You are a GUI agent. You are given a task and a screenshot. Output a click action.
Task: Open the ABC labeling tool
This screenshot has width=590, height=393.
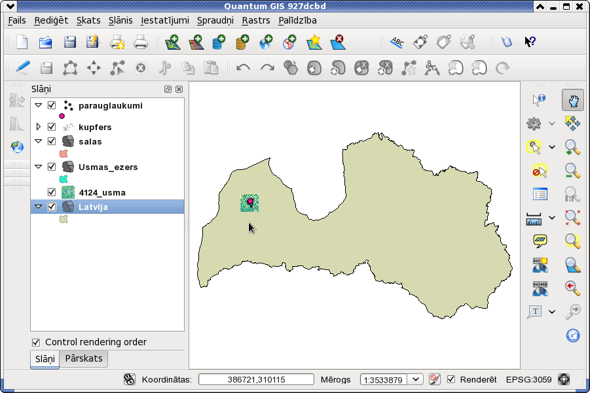[x=397, y=42]
